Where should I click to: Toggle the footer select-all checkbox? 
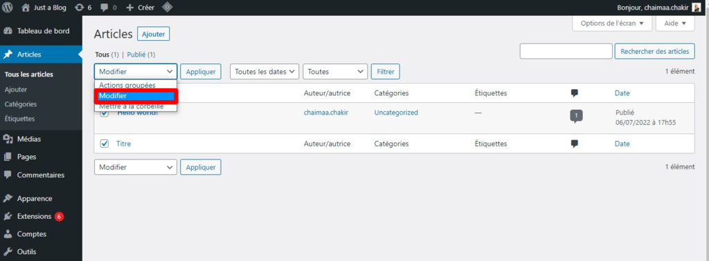click(105, 144)
